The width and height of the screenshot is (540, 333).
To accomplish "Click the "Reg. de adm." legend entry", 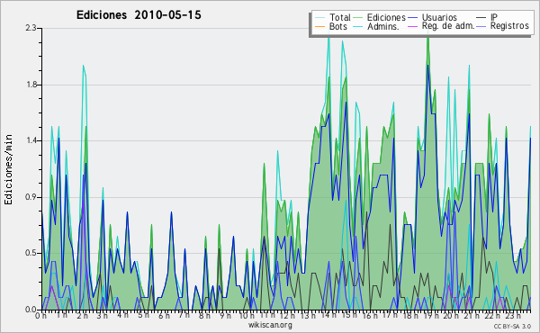I will 448,26.
